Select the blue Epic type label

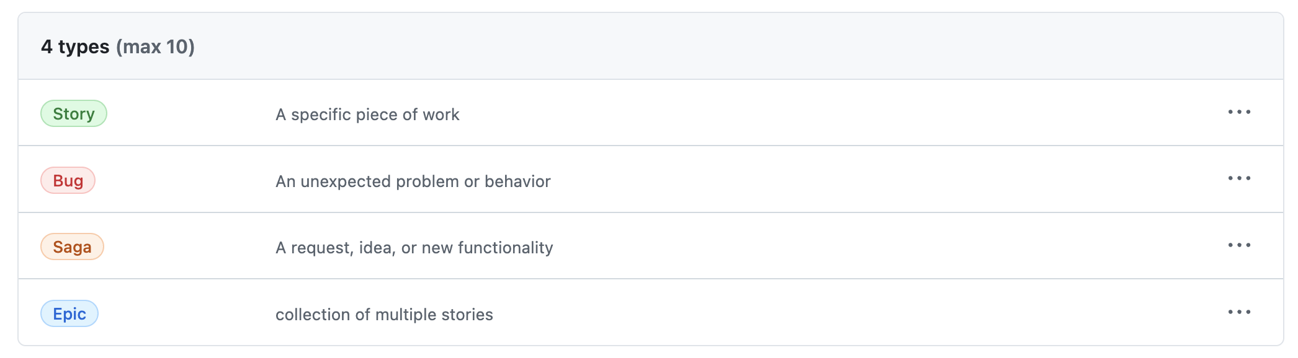(x=70, y=313)
